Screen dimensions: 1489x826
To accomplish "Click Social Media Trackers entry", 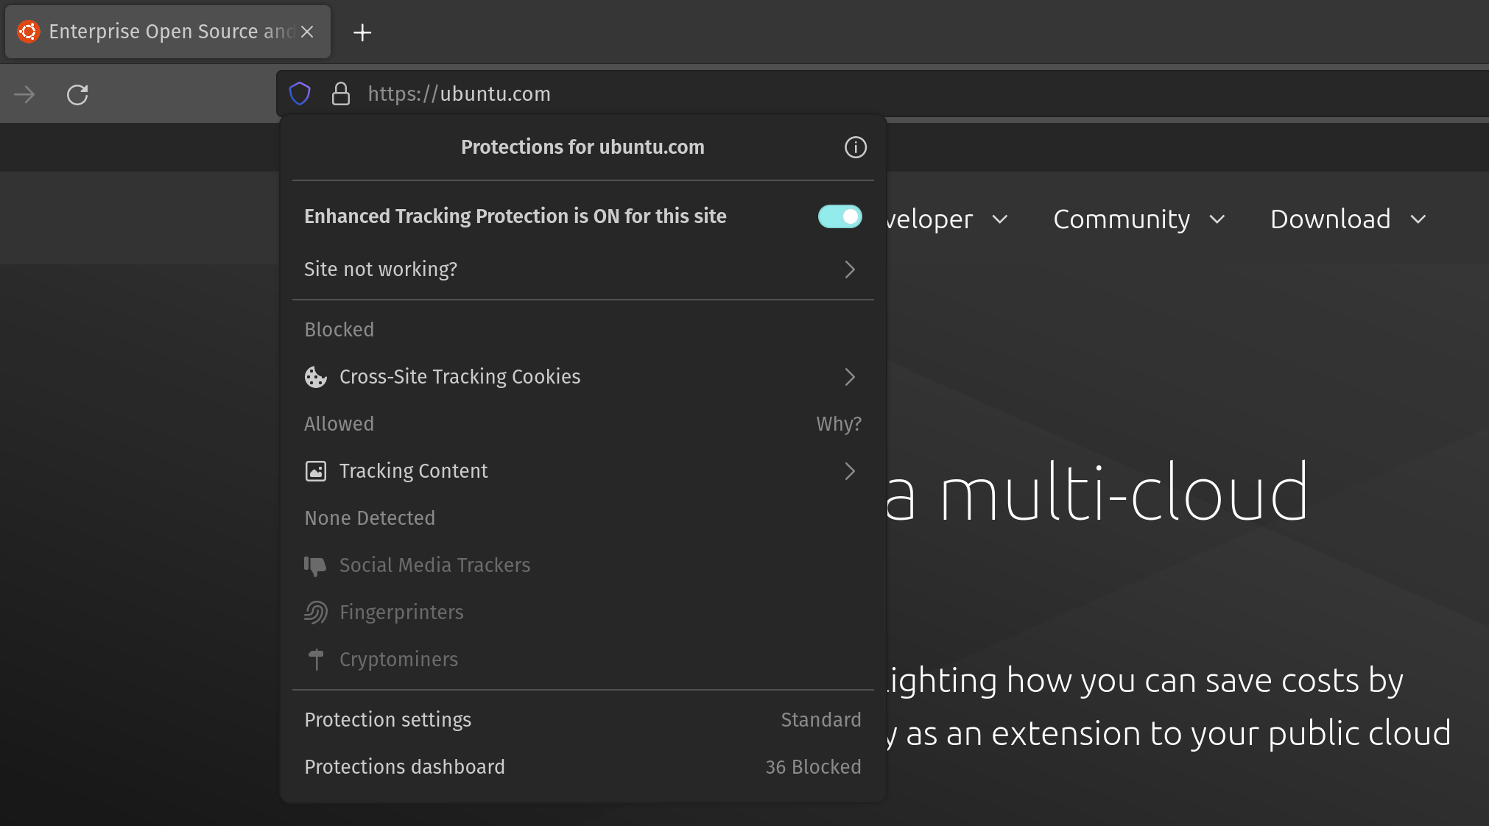I will 582,565.
